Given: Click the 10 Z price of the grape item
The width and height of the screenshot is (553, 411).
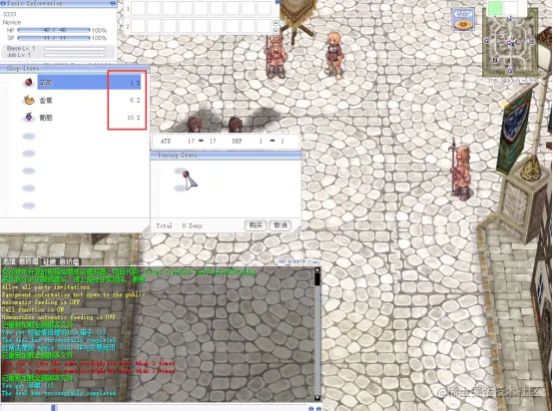Looking at the screenshot, I should [x=134, y=118].
